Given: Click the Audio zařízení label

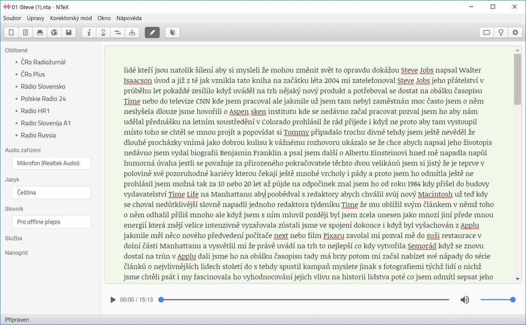Looking at the screenshot, I should (23, 150).
